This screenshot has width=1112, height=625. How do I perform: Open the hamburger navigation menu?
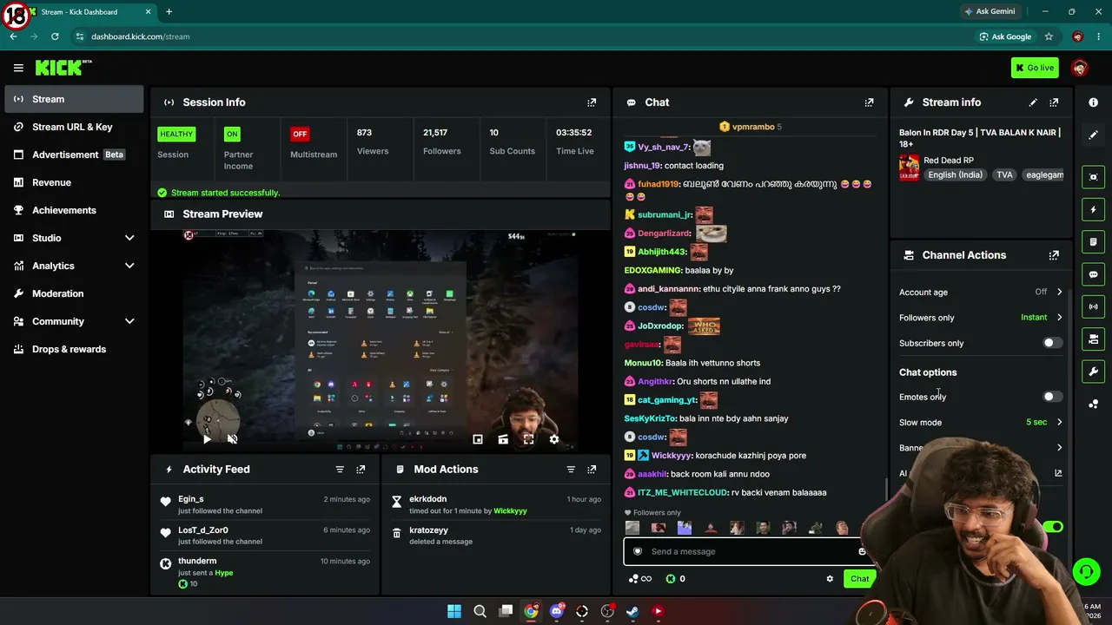18,68
